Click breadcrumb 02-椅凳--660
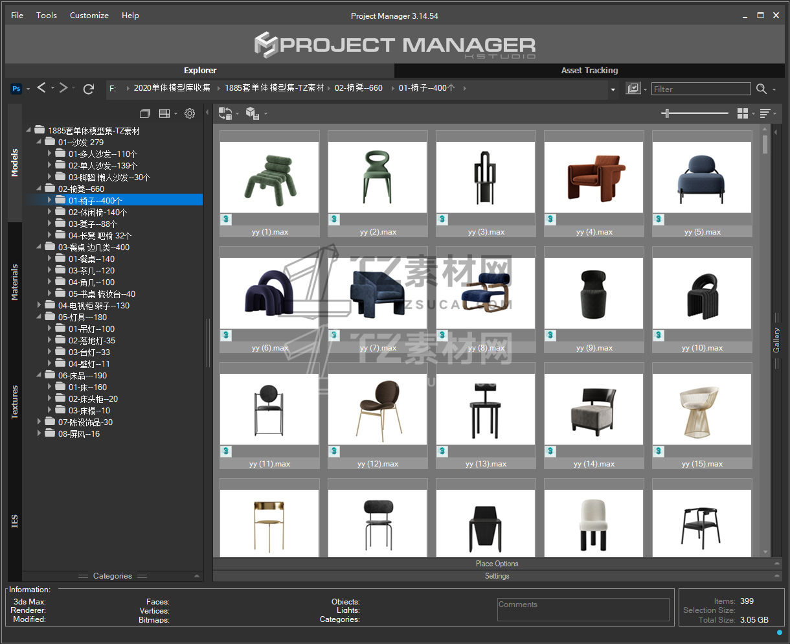Viewport: 790px width, 644px height. 359,88
